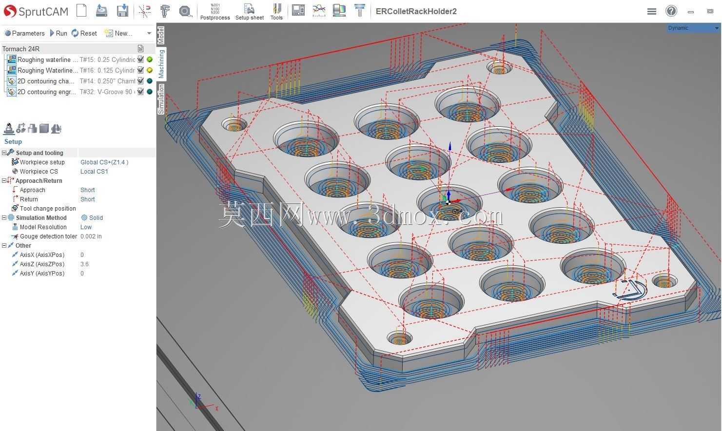Select the G54 coordinate origin marker
The height and width of the screenshot is (431, 722).
[449, 201]
